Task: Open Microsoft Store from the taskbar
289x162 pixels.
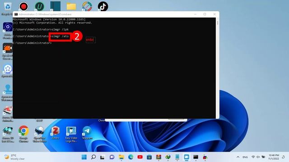Action: point(149,157)
